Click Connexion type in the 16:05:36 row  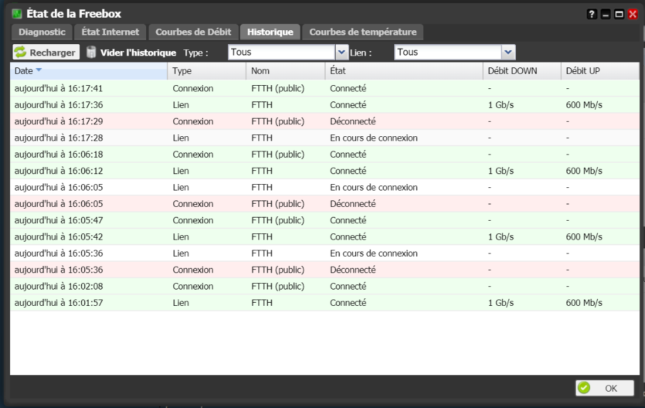click(x=193, y=270)
